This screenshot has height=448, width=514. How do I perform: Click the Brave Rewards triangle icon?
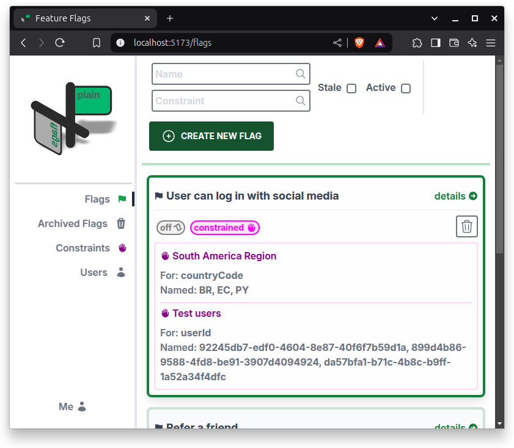[x=380, y=43]
